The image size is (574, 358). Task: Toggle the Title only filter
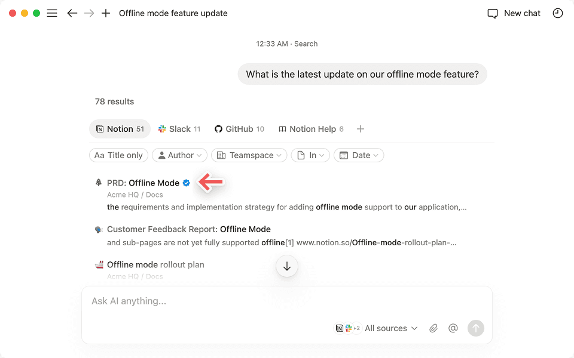[118, 155]
